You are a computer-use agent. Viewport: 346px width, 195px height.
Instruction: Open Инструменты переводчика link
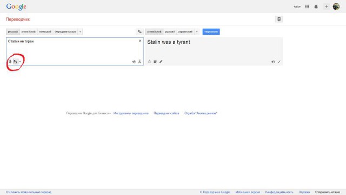click(x=131, y=113)
